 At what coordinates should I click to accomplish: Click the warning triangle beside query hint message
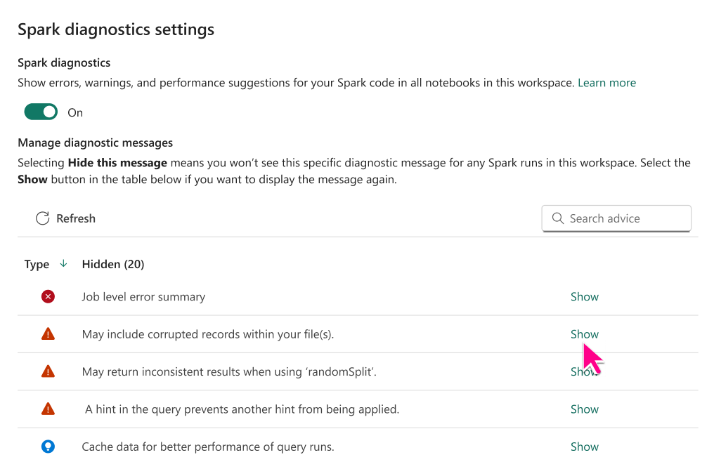48,409
